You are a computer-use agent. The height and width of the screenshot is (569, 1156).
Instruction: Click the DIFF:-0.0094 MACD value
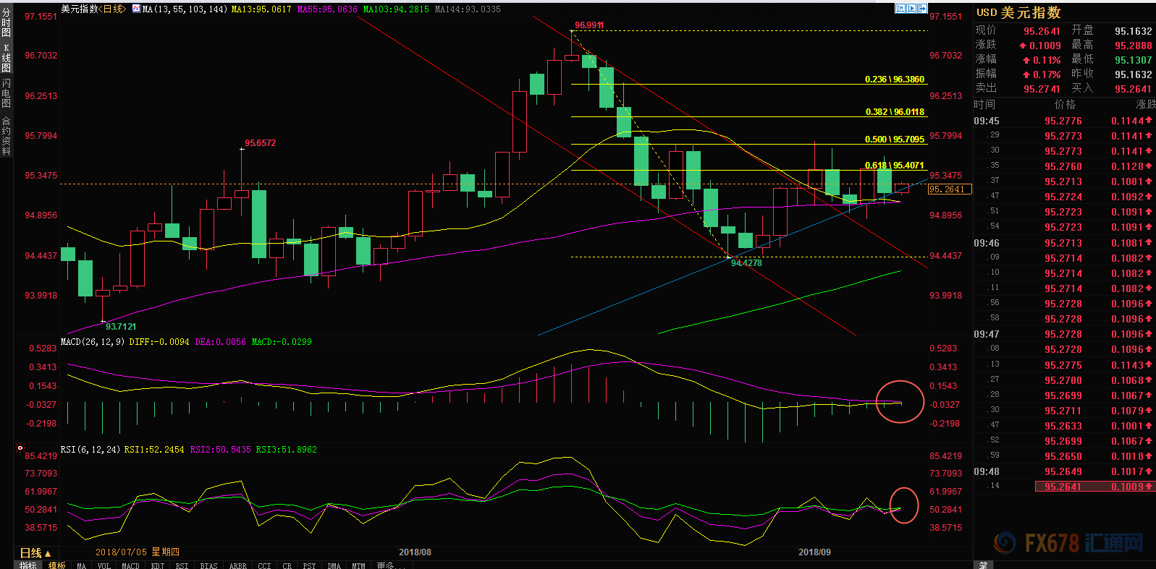pos(159,342)
